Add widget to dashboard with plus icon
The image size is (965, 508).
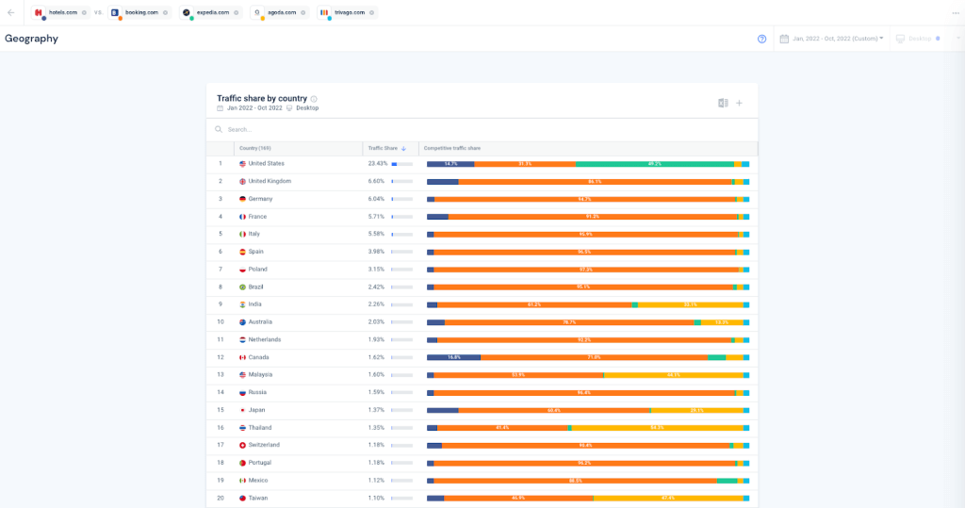pyautogui.click(x=739, y=103)
